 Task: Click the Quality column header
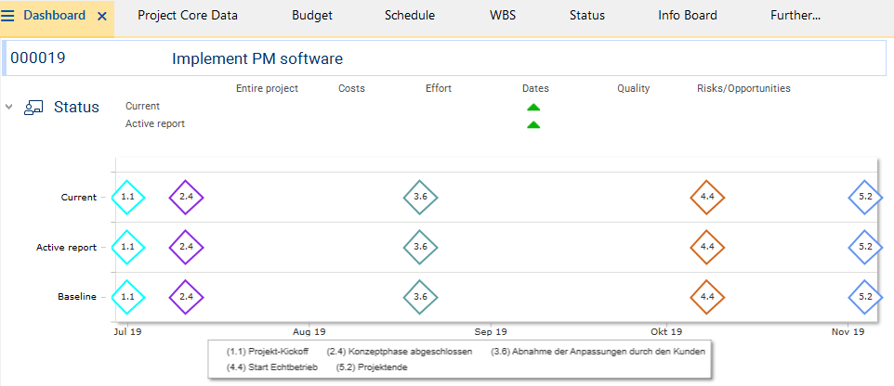[x=633, y=88]
